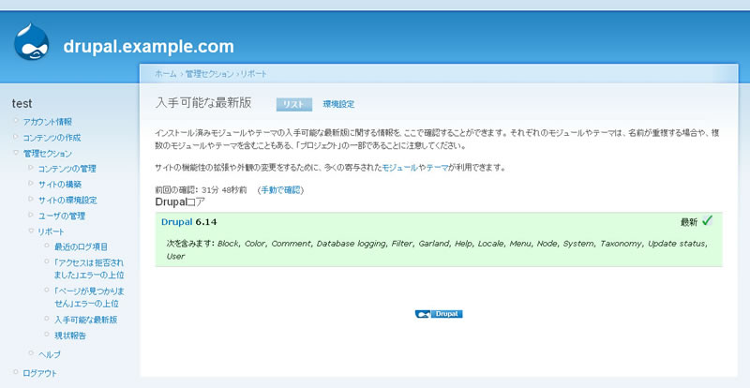Click the 前回の確認 timestamp text
750x388 pixels.
[x=201, y=190]
